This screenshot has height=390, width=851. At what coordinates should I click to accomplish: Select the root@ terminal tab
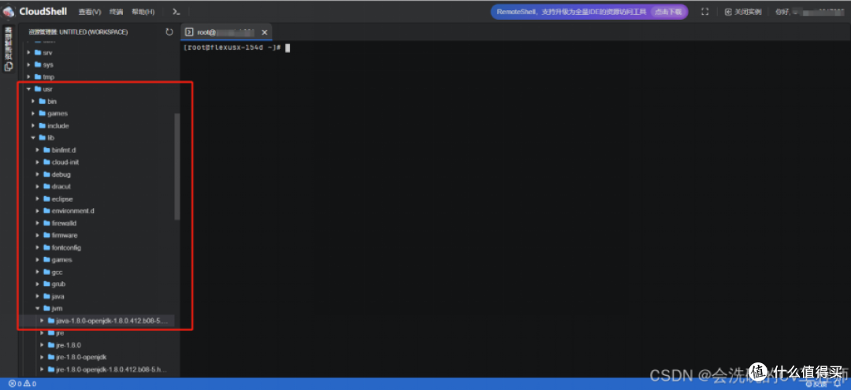[226, 32]
